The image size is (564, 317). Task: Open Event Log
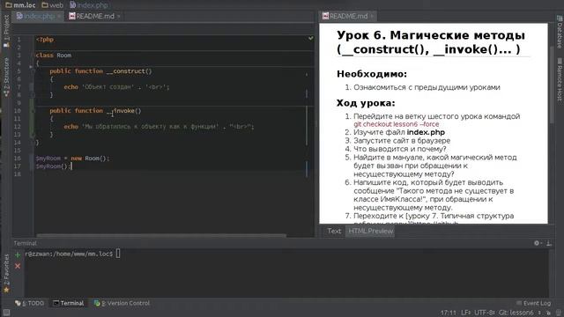pos(533,303)
